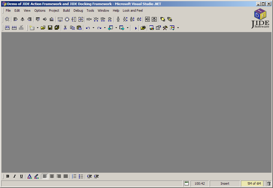Click the Center Horizontally icon
This screenshot has height=188, width=273.
pos(147,19)
